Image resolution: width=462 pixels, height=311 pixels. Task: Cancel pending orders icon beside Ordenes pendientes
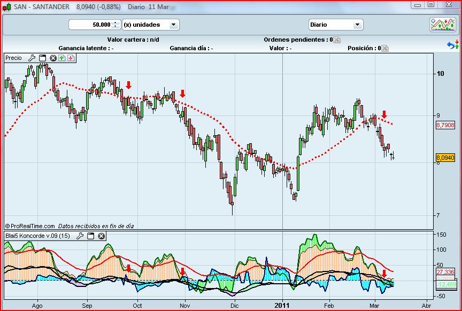pos(337,40)
